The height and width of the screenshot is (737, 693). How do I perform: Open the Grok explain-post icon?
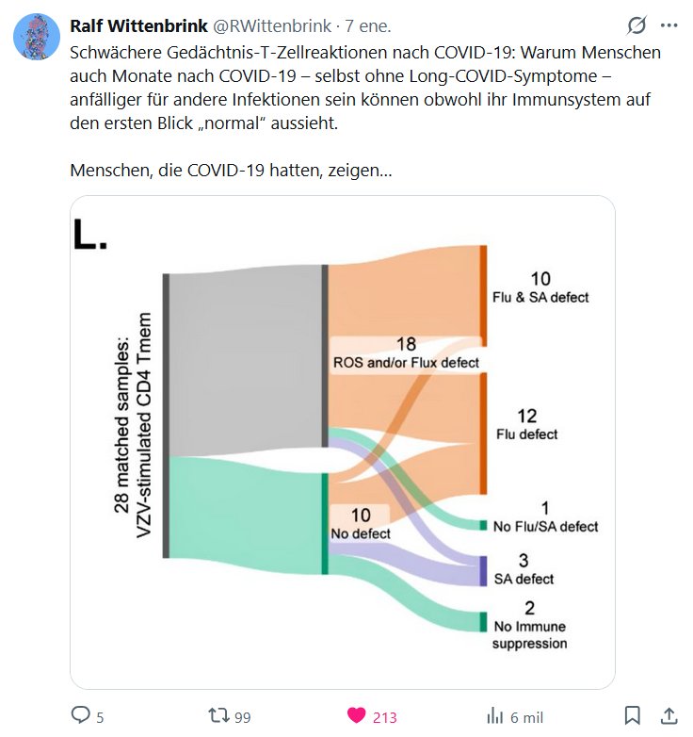(637, 25)
